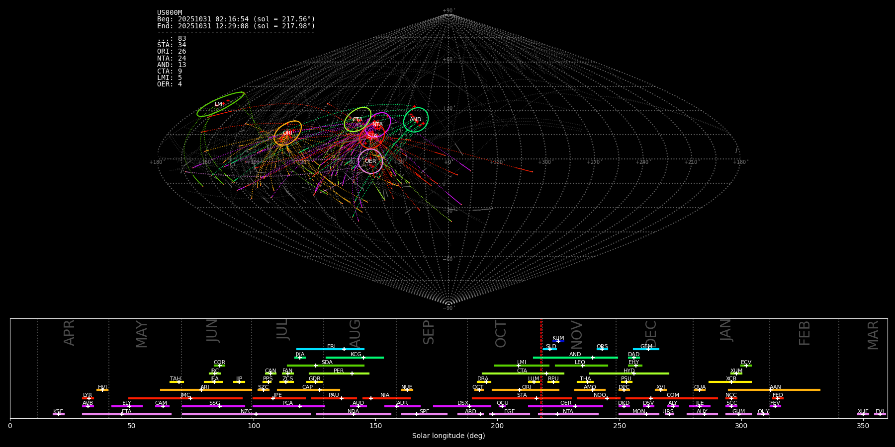Screen dimensions: 895x447
Task: Click the ORS shower label in timeline
Action: pyautogui.click(x=602, y=347)
